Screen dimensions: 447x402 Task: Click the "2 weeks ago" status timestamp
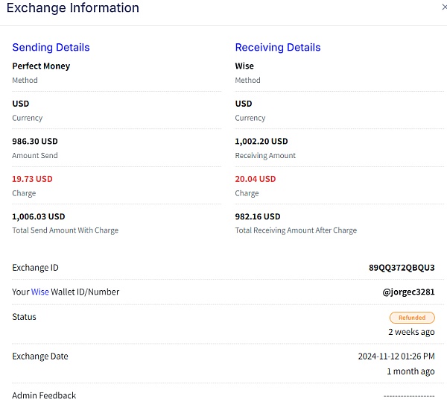pos(411,332)
